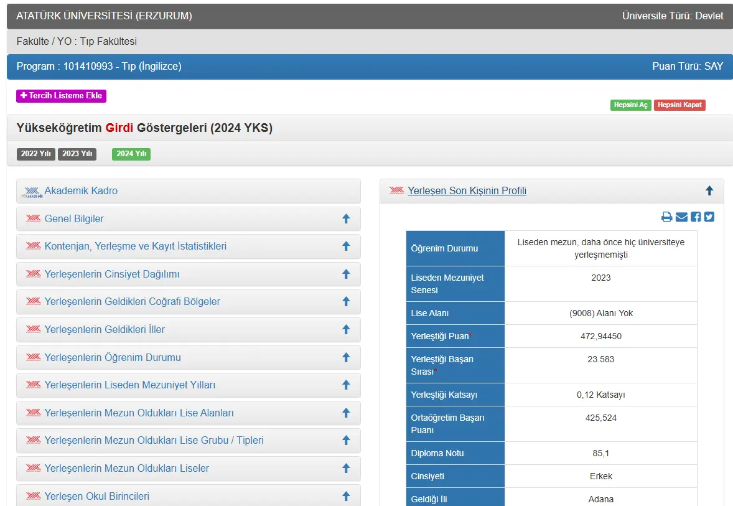The width and height of the screenshot is (733, 506).
Task: Open Yerleşenlerin Mezun Oldukları Lise Alanları link
Action: pos(139,413)
